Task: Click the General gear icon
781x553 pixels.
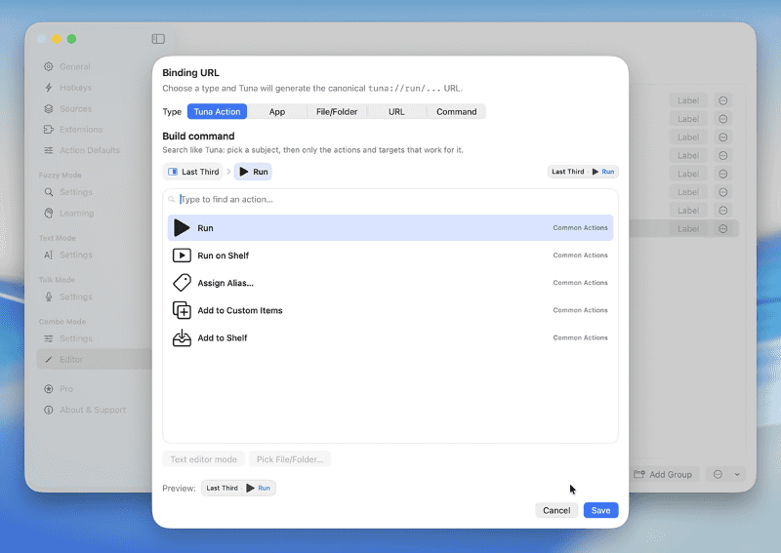Action: (x=48, y=66)
